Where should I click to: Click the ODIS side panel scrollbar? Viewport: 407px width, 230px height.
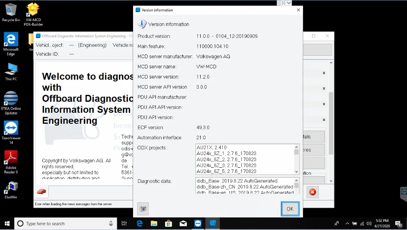click(331, 123)
